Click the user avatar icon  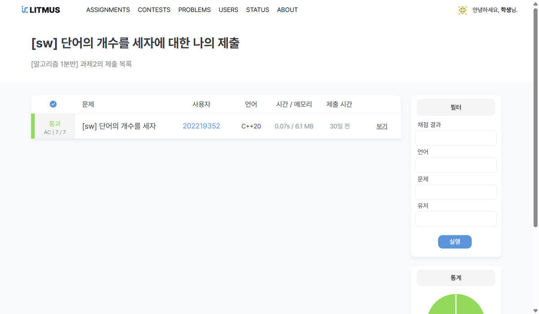pyautogui.click(x=462, y=10)
